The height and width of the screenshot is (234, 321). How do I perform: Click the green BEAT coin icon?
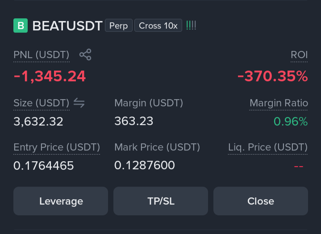click(21, 25)
